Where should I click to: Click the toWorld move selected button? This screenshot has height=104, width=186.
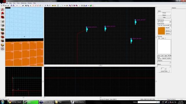[164, 58]
